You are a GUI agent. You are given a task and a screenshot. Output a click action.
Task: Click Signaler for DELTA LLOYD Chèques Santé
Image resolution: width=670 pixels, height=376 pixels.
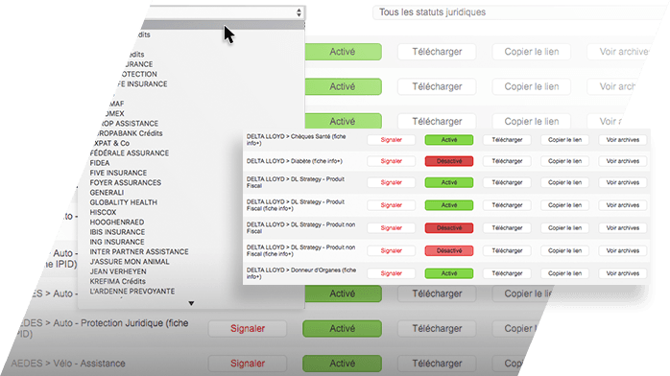[x=391, y=140]
